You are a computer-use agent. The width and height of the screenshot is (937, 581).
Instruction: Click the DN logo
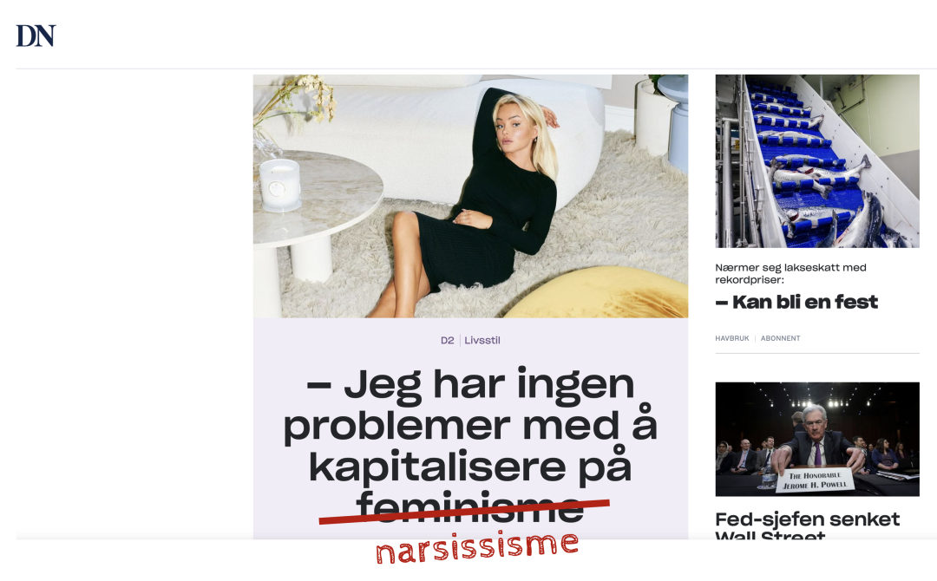pos(36,36)
